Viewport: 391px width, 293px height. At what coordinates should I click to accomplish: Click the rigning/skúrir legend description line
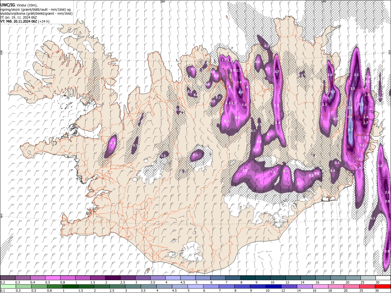coord(35,9)
